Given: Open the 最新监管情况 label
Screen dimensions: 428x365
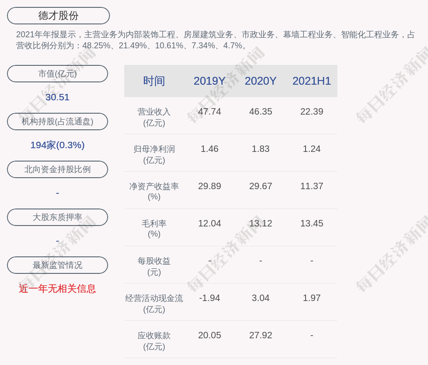Looking at the screenshot, I should tap(58, 265).
